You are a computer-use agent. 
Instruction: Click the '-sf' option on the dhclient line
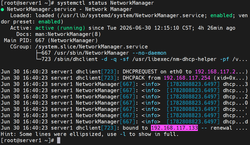click(124, 59)
